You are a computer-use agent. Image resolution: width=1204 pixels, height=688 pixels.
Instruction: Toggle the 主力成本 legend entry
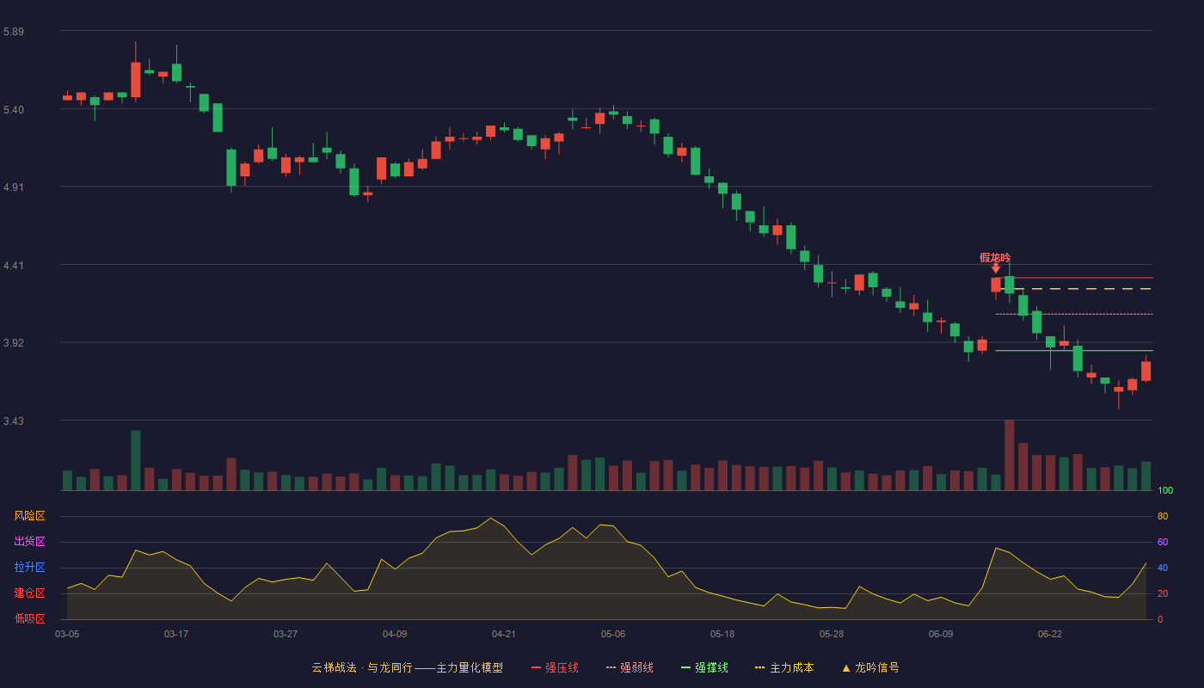[784, 667]
